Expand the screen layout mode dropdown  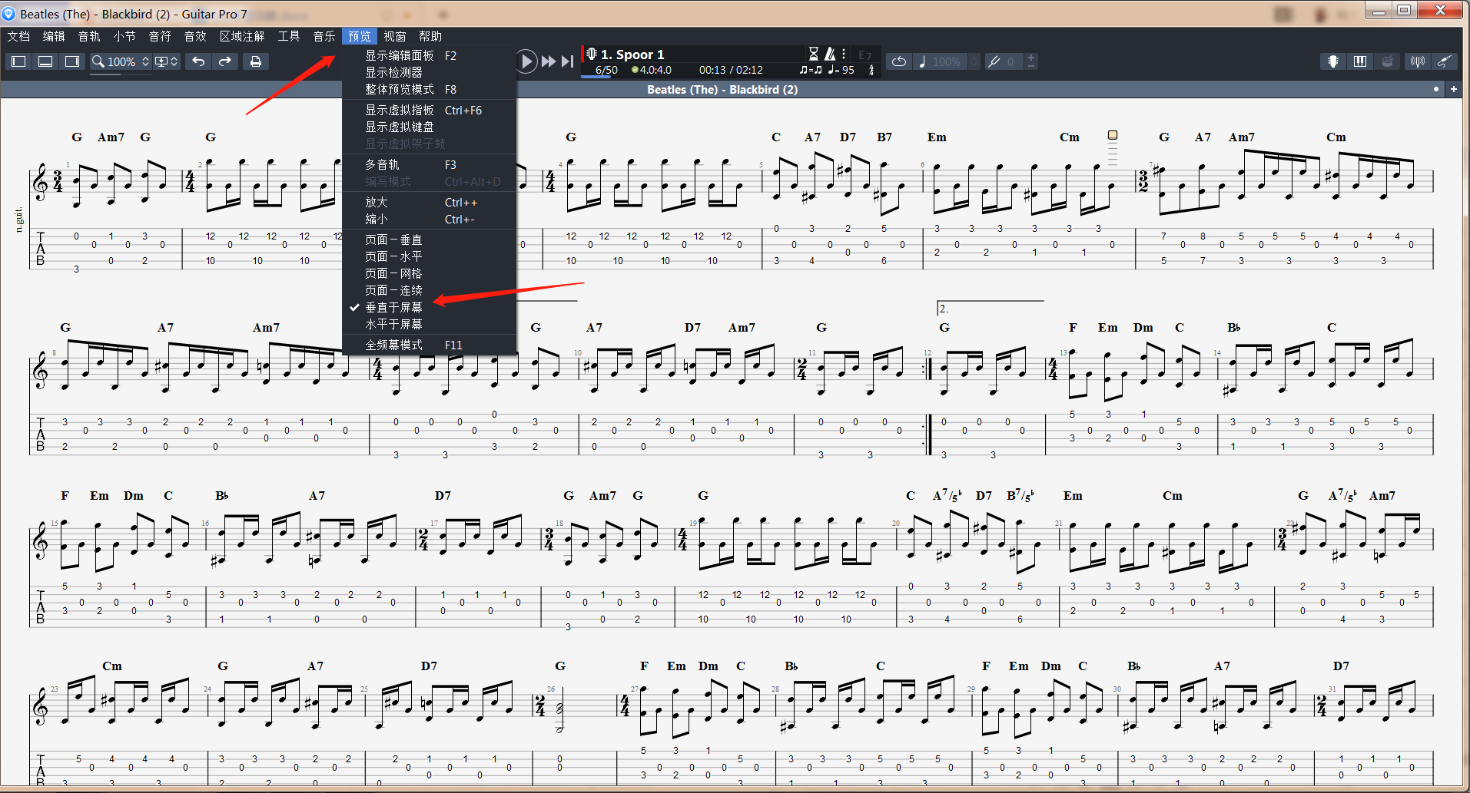pyautogui.click(x=167, y=61)
